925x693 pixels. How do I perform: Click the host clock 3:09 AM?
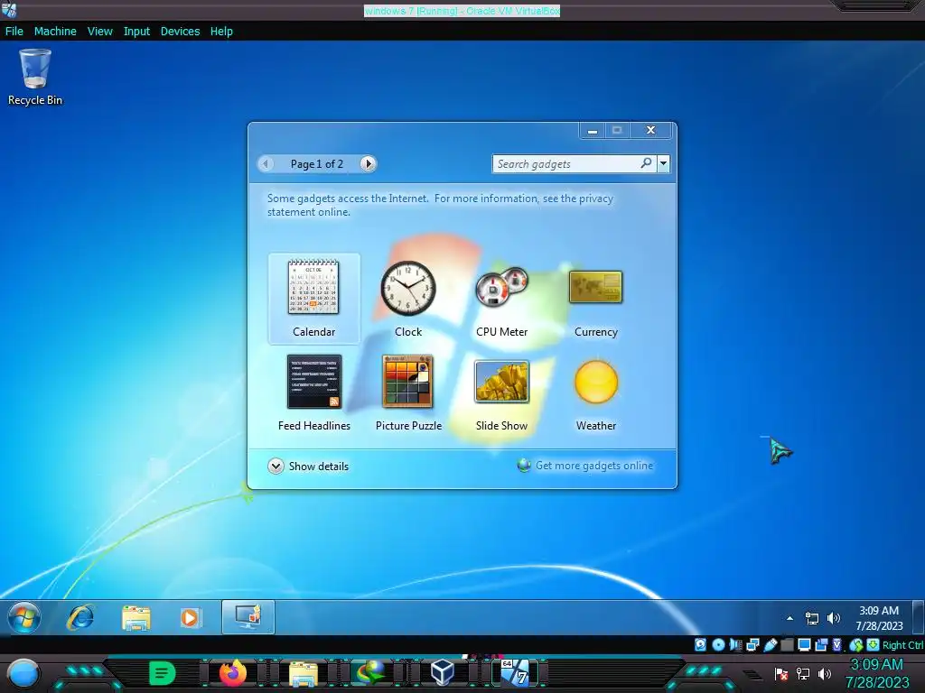(x=876, y=673)
